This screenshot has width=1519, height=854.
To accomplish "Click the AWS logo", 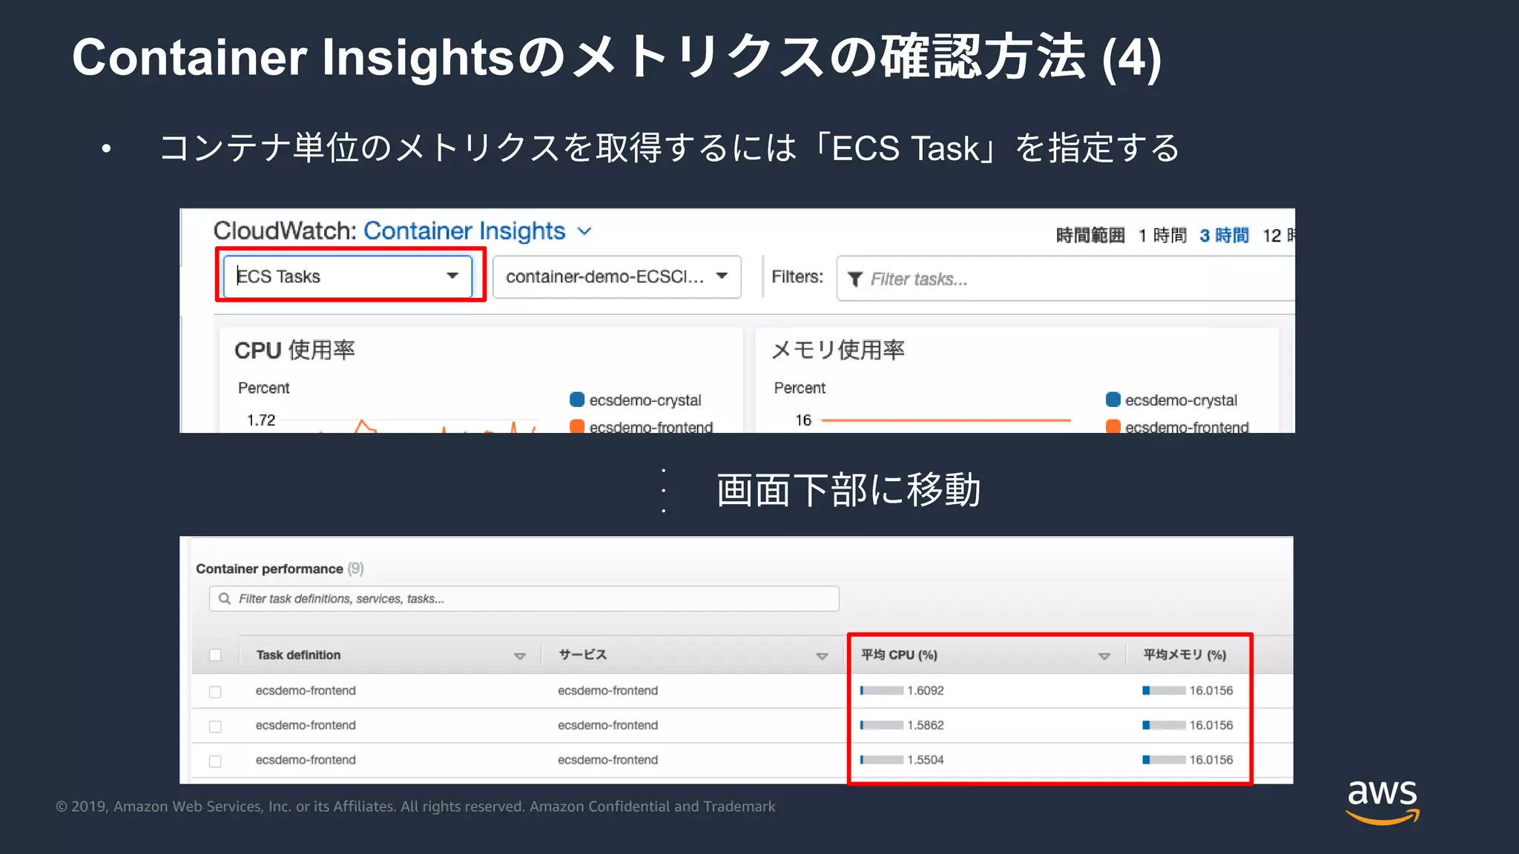I will click(x=1383, y=802).
